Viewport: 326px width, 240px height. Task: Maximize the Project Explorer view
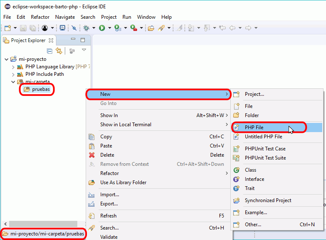(x=83, y=40)
